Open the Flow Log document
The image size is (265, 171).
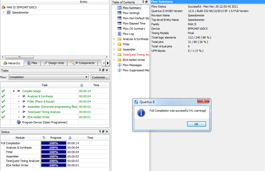(x=128, y=34)
